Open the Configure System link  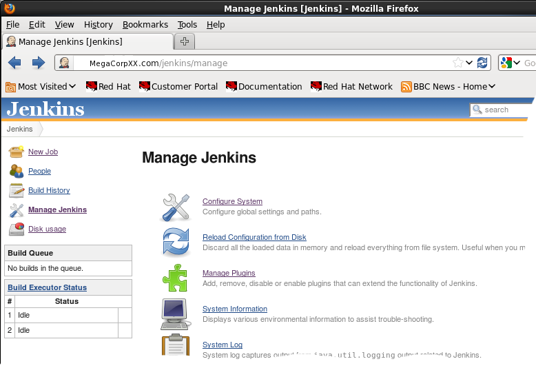pyautogui.click(x=232, y=201)
